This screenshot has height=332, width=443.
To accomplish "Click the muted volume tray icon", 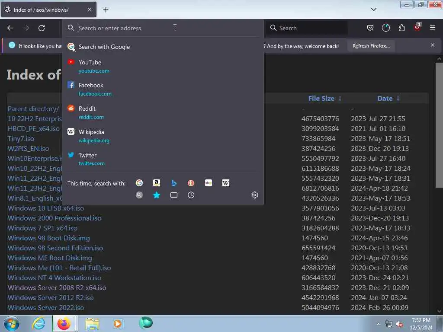I will tap(399, 324).
